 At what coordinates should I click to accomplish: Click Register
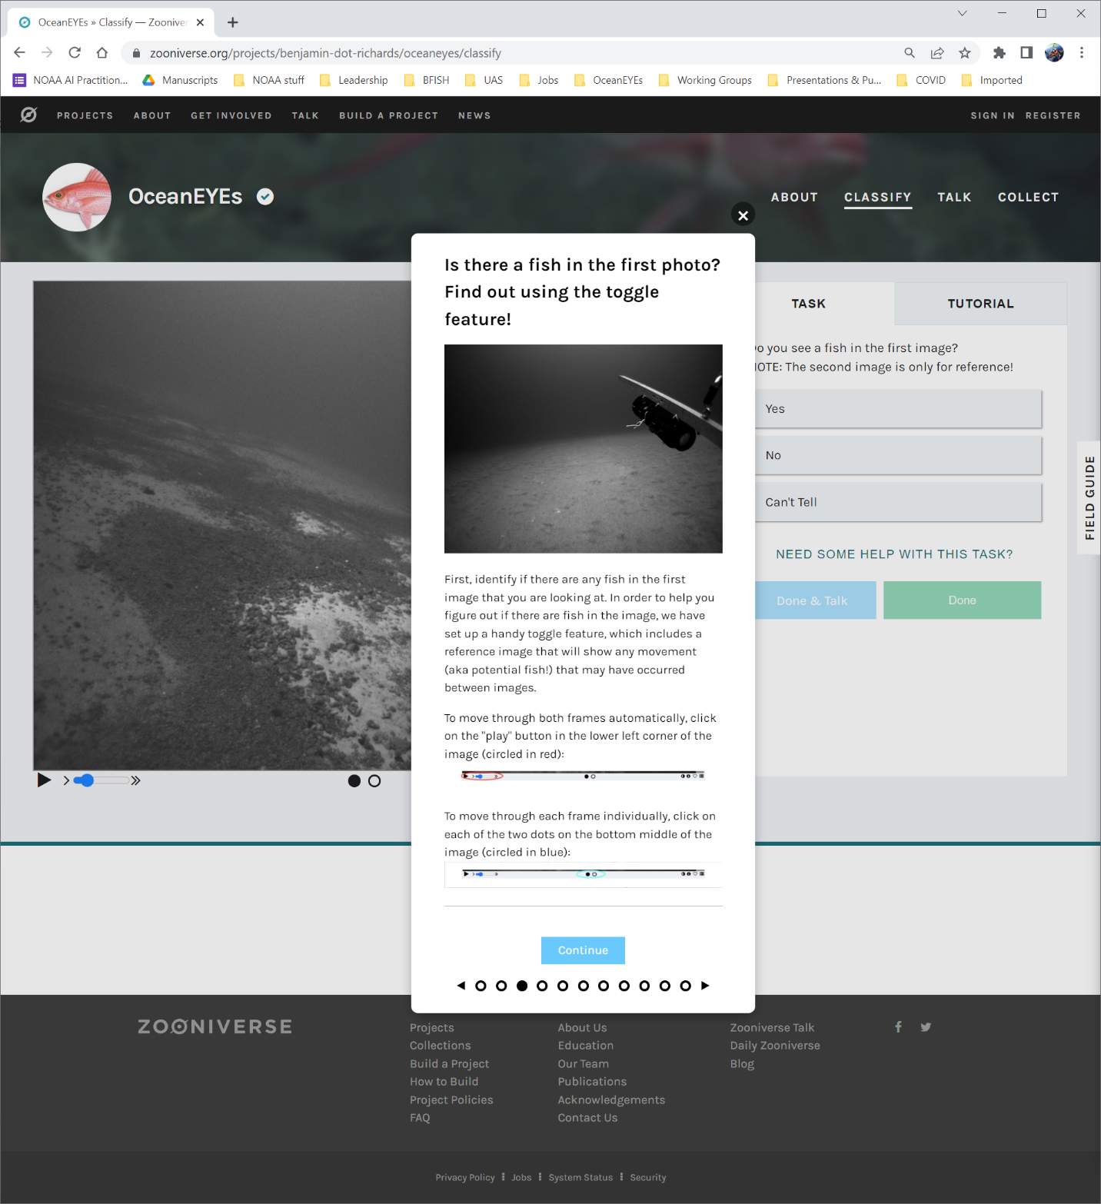pyautogui.click(x=1053, y=115)
